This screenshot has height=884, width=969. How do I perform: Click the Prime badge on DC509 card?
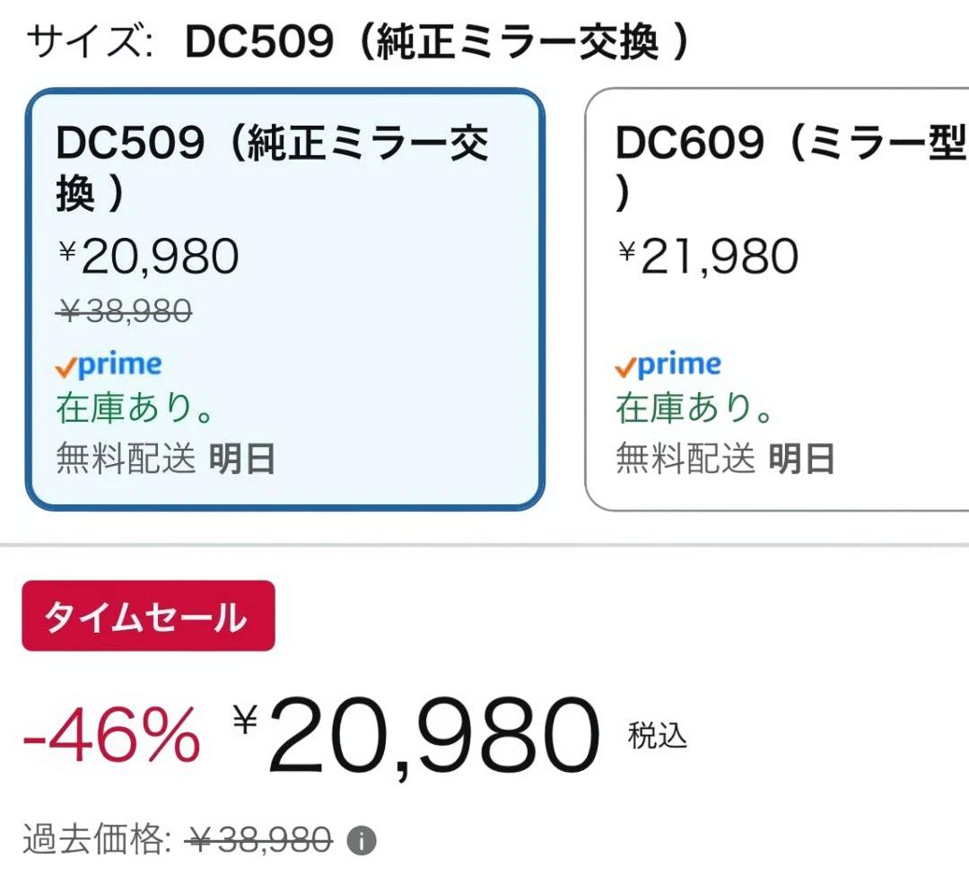coord(109,363)
